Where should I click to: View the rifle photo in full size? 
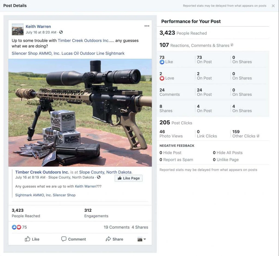point(80,113)
